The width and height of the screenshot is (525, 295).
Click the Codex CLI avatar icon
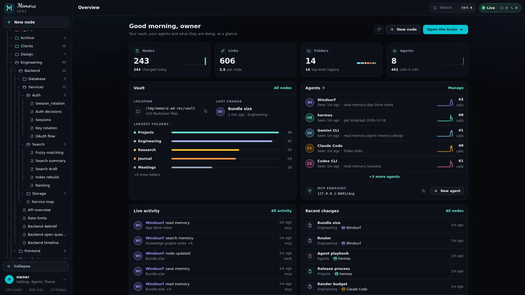coord(310,164)
